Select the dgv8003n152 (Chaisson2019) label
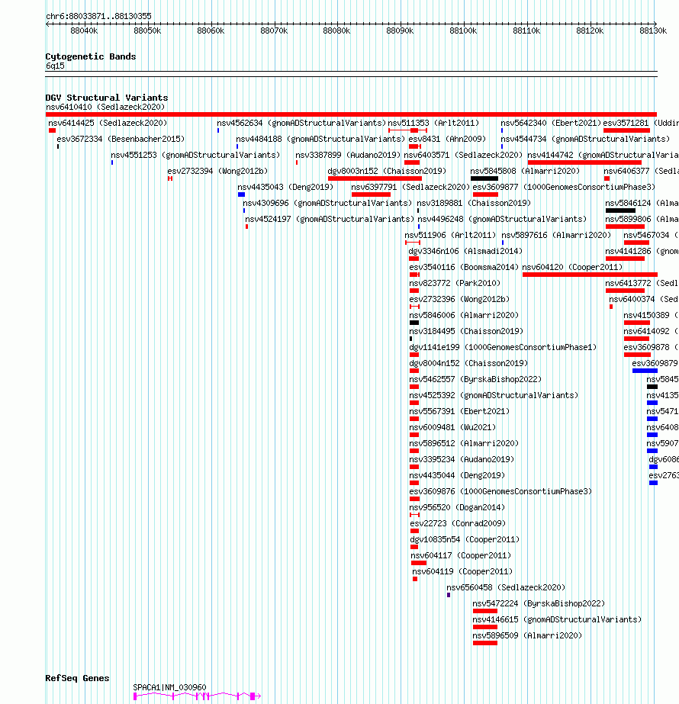679x704 pixels. (x=387, y=171)
